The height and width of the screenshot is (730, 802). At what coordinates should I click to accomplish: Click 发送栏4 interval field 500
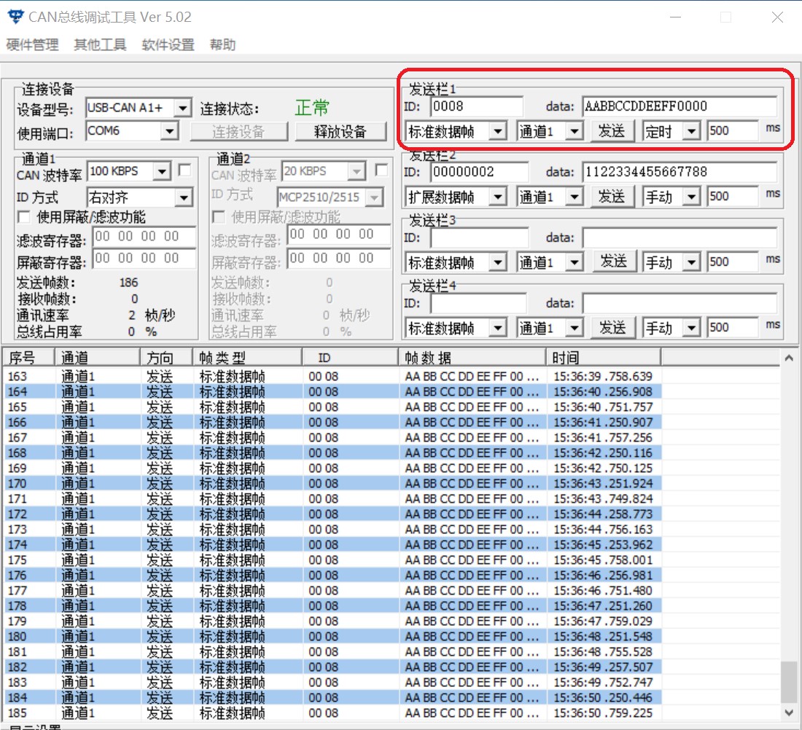click(x=733, y=328)
